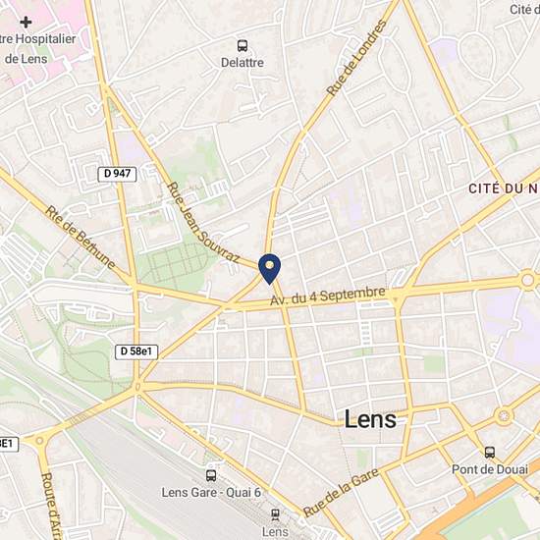Screen dimensions: 540x540
Task: Click the Delattre stop name text
Action: 243,63
